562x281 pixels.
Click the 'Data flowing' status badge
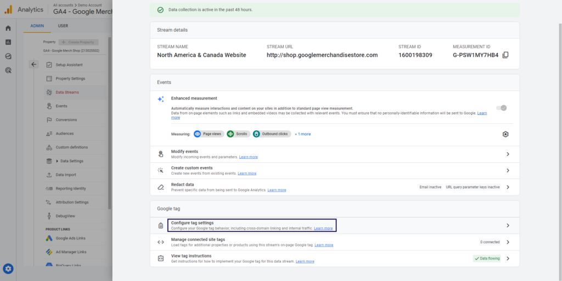[487, 259]
